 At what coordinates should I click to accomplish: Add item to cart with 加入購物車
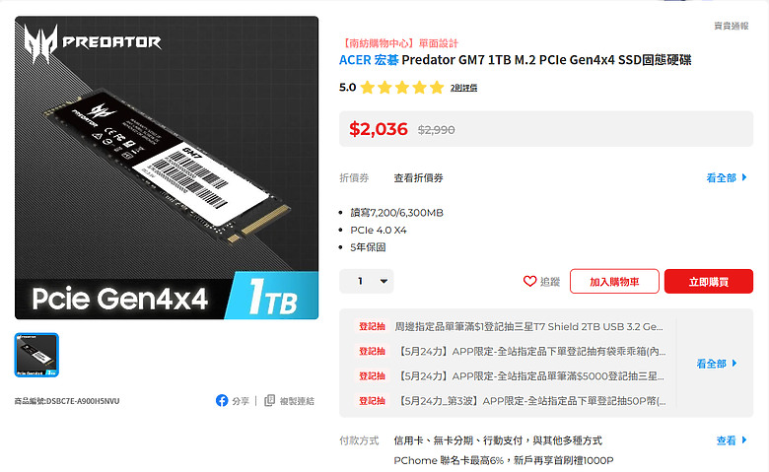614,282
